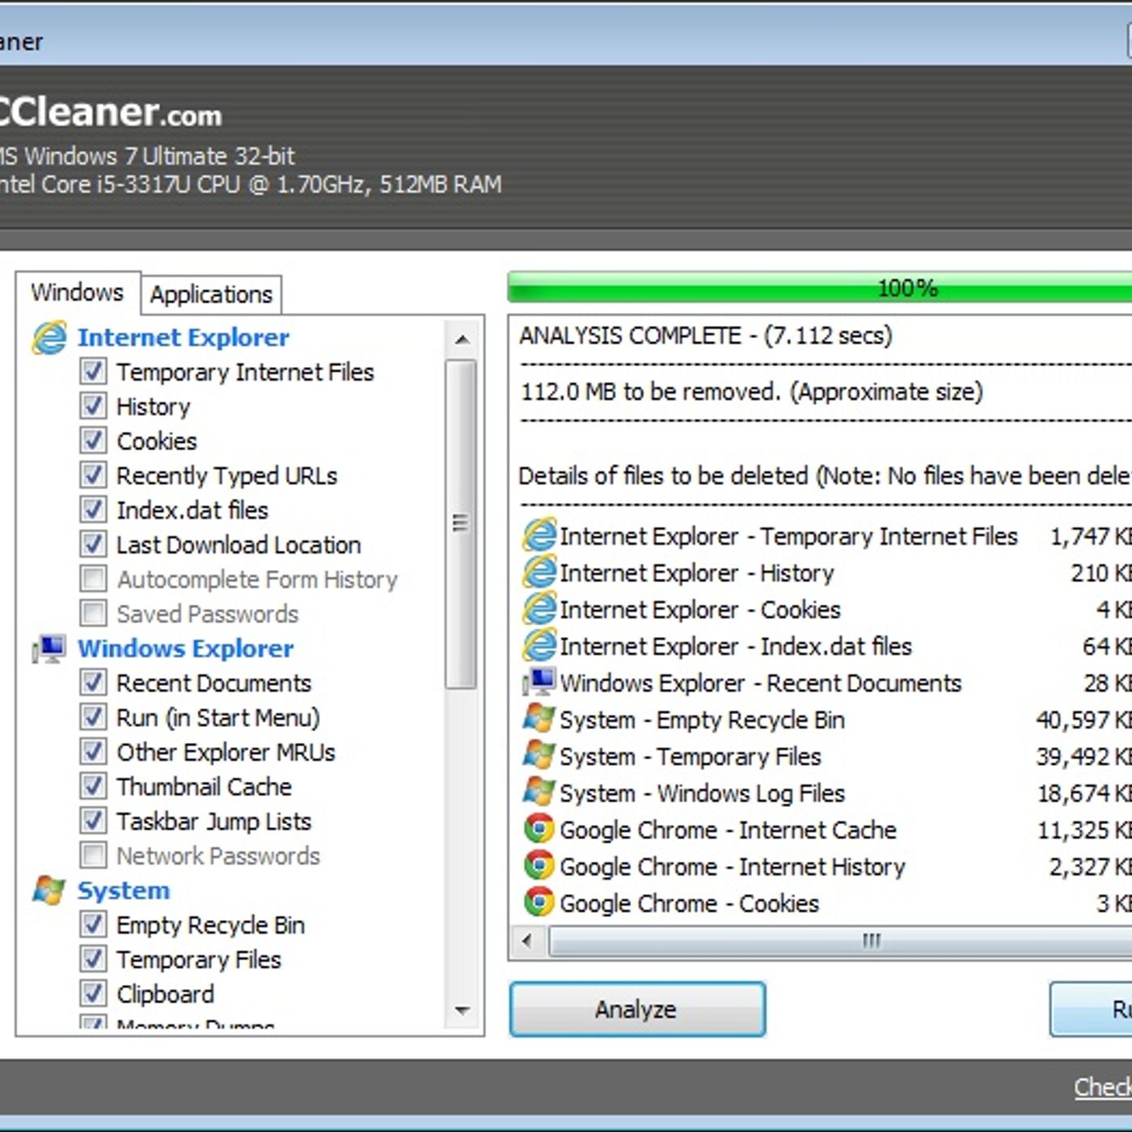The width and height of the screenshot is (1132, 1132).
Task: Click the Internet Explorer section icon
Action: (49, 338)
